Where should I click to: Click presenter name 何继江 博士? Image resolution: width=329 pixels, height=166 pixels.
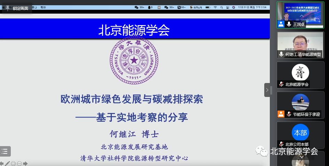coord(134,134)
